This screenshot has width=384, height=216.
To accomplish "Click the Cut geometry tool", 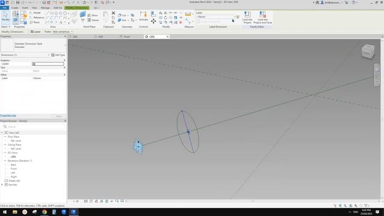I will (122, 15).
